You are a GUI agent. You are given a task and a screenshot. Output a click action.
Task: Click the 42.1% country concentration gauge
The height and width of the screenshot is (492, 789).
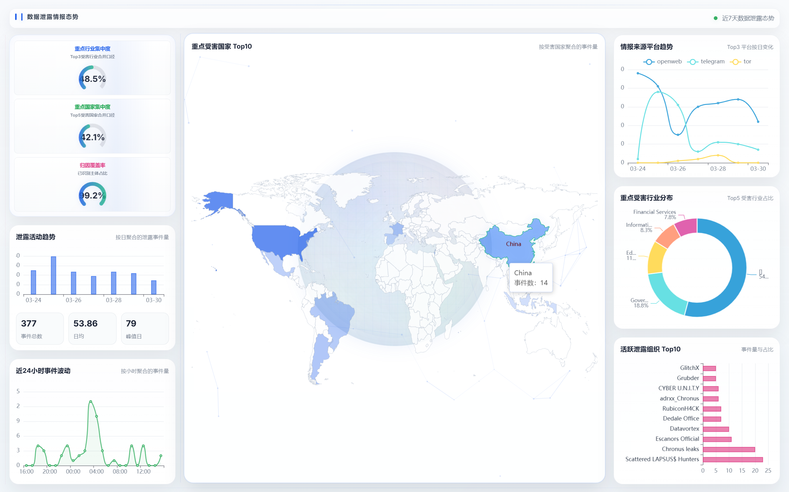tap(92, 137)
